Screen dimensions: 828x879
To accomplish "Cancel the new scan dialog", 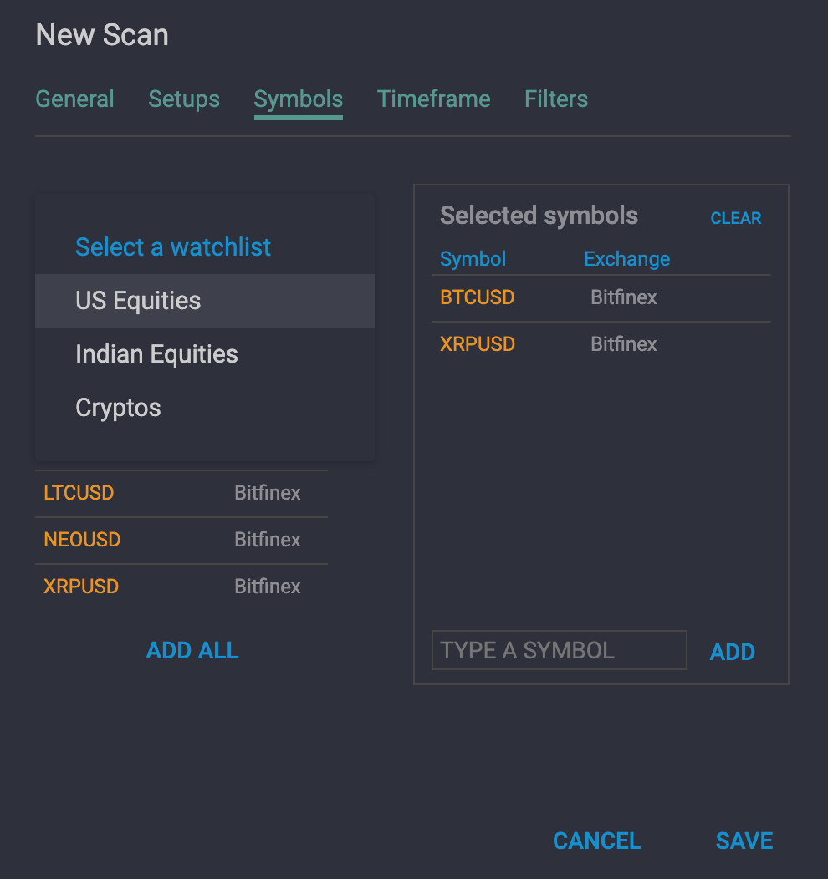I will click(596, 841).
